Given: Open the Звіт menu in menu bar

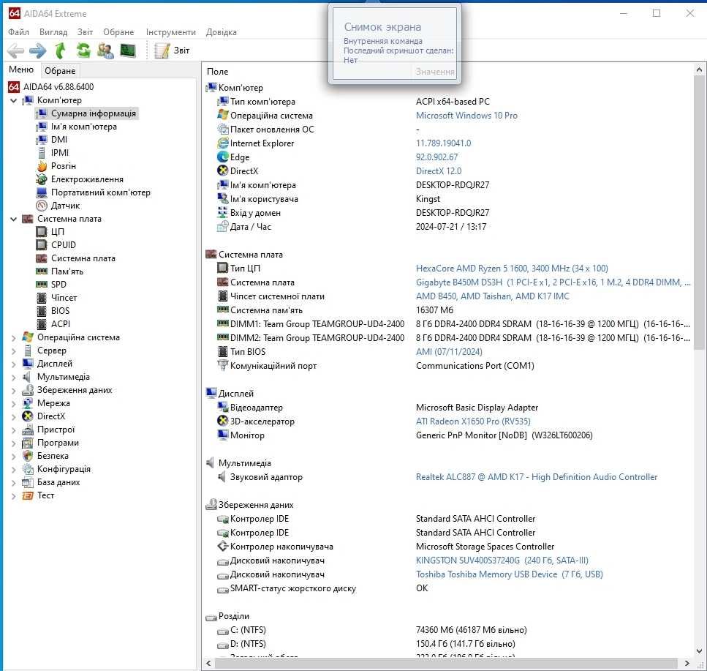Looking at the screenshot, I should (x=85, y=32).
